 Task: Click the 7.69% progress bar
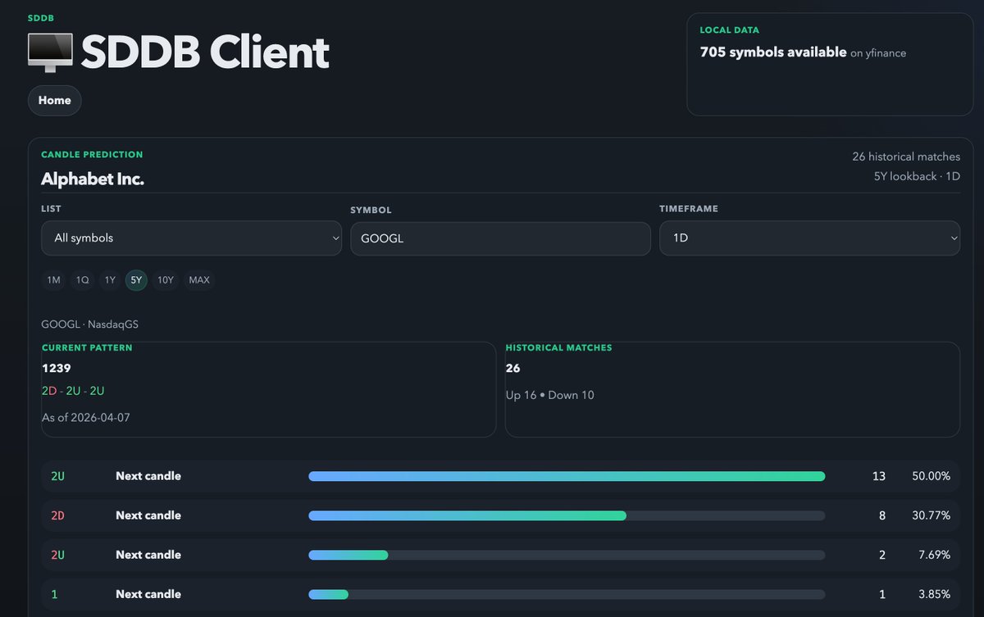coord(567,555)
